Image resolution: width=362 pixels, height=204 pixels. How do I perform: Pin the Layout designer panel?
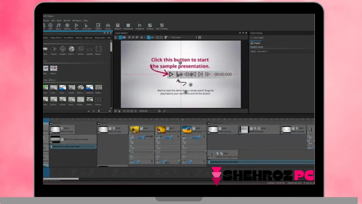243,33
